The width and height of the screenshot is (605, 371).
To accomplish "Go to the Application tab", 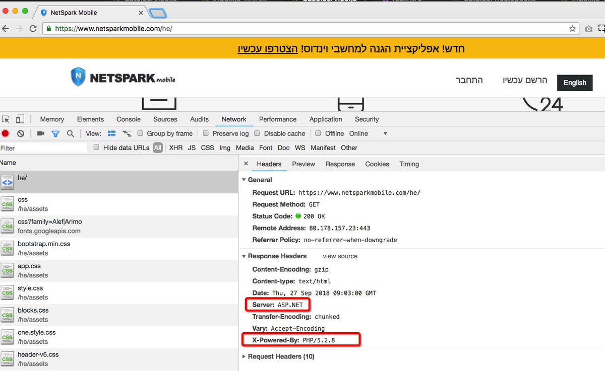I will click(326, 119).
